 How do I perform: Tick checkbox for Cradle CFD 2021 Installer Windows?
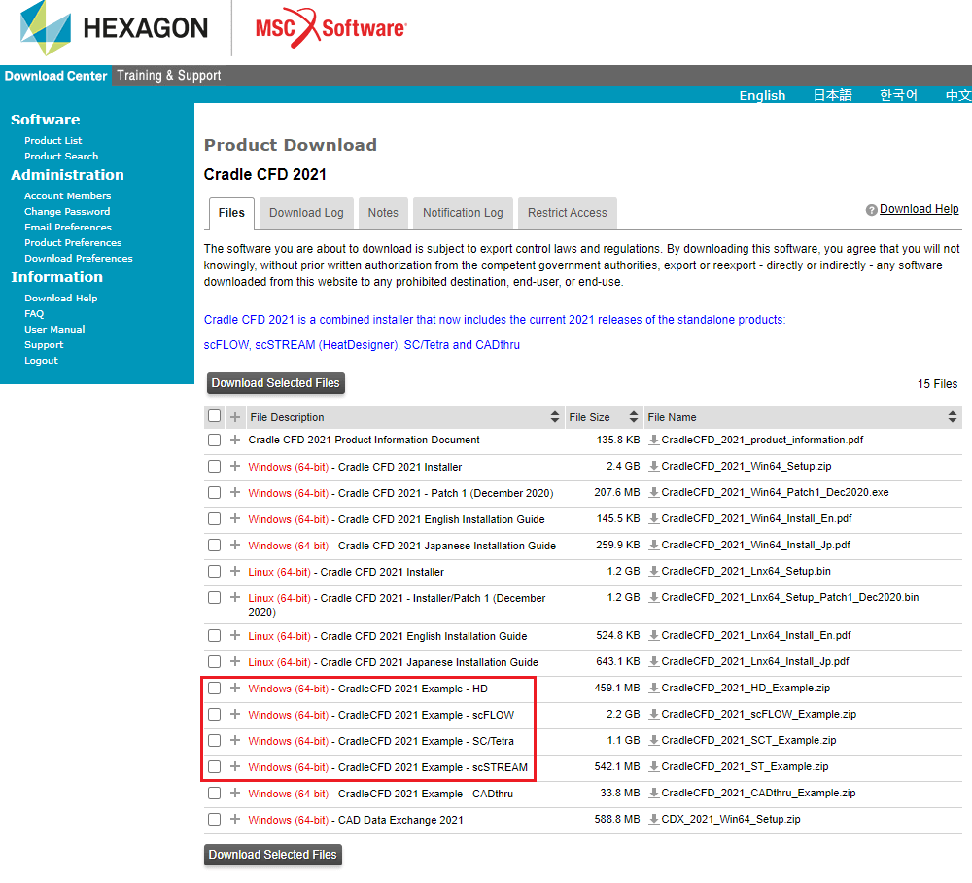coord(215,467)
